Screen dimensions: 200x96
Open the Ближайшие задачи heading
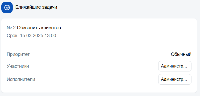point(36,7)
